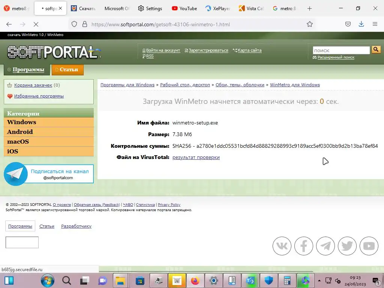Open Calculator from the taskbar
Image resolution: width=384 pixels, height=288 pixels.
click(287, 280)
